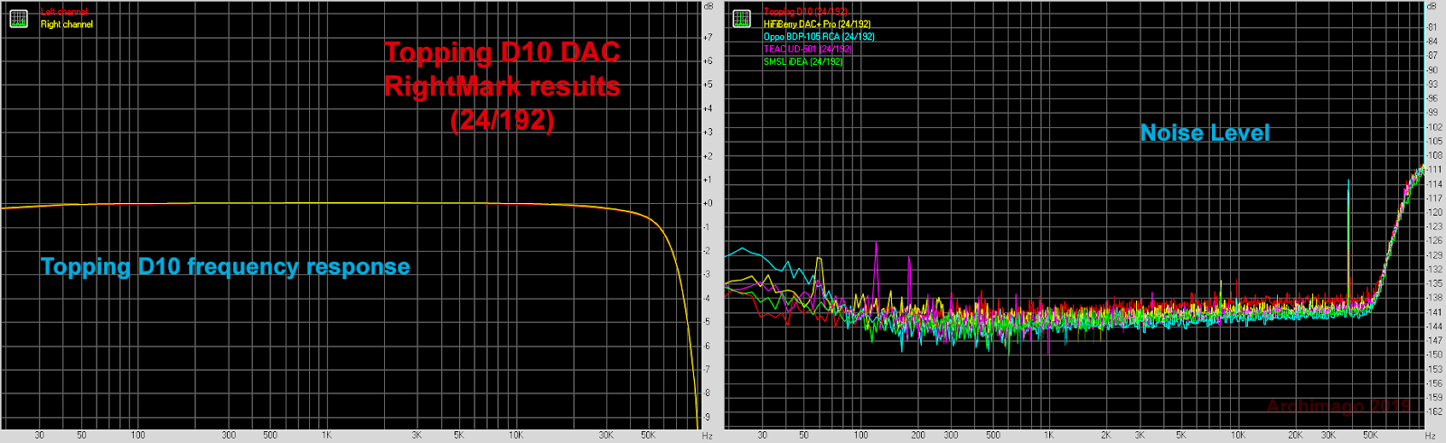
Task: Select the yellow 'Right channel' legend entry
Action: [x=67, y=24]
